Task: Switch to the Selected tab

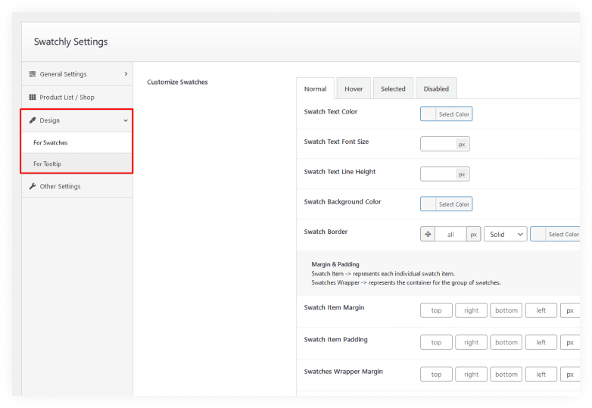Action: click(393, 89)
